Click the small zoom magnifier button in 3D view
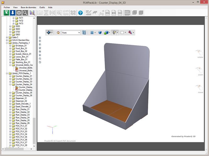The height and width of the screenshot is (156, 209). pyautogui.click(x=40, y=59)
